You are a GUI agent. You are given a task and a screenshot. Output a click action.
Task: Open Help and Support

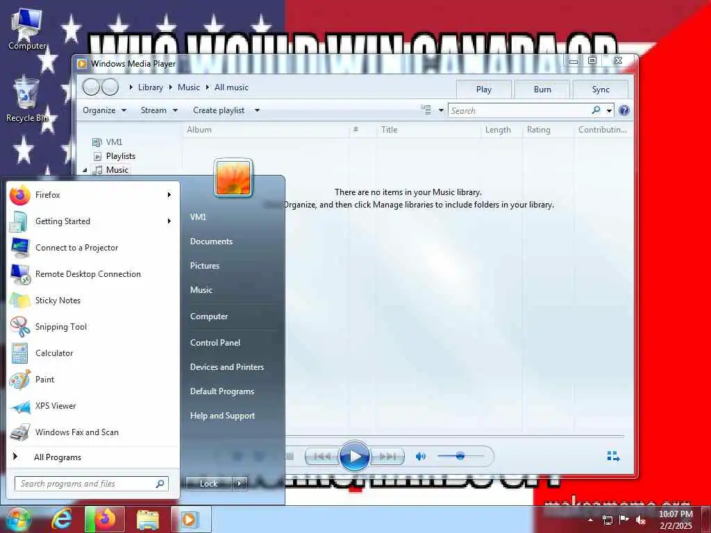(x=222, y=416)
